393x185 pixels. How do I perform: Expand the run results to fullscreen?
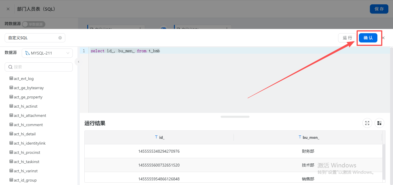(x=367, y=123)
